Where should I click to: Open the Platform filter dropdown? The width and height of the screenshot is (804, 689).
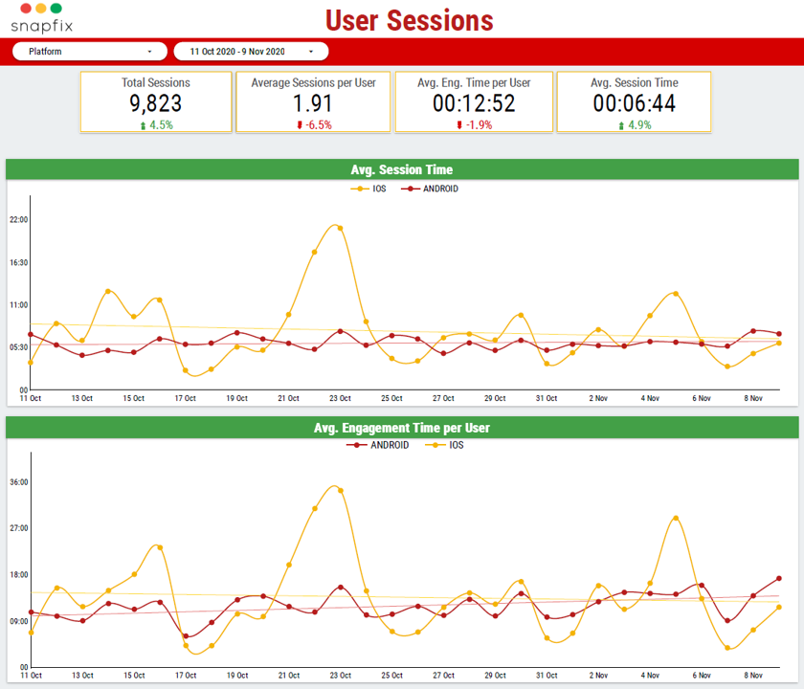[x=90, y=52]
